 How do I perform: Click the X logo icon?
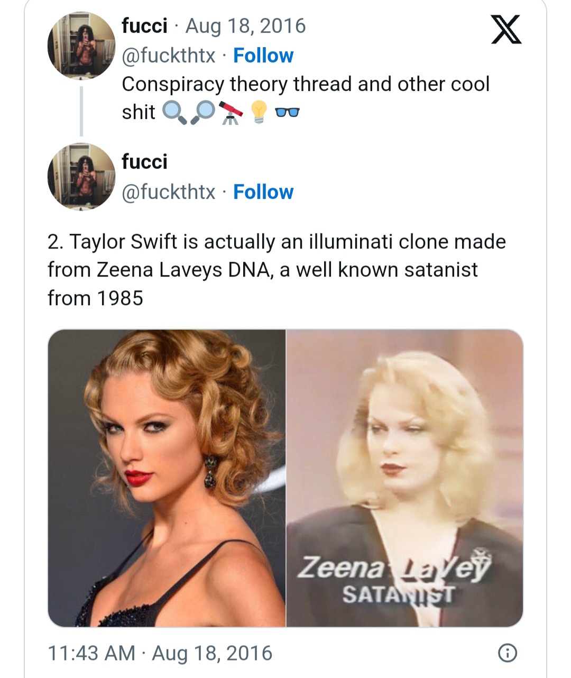(506, 29)
